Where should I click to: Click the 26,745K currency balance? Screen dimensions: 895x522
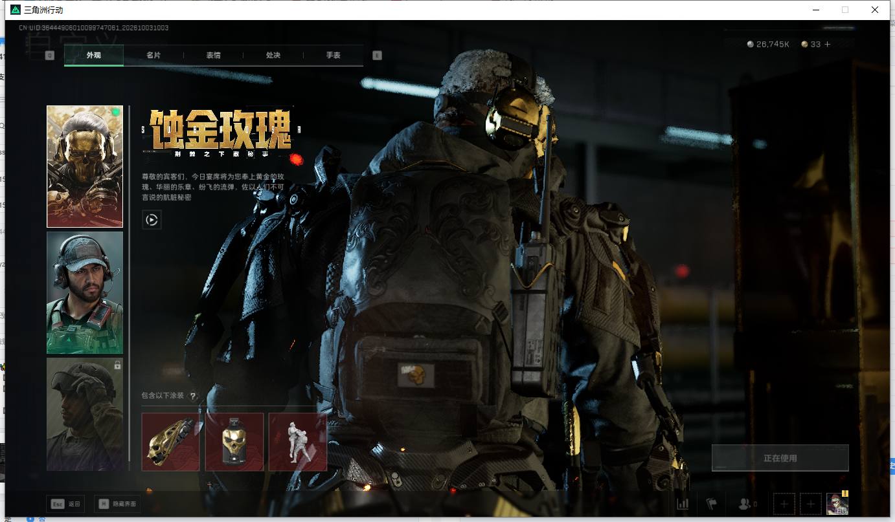[x=768, y=45]
